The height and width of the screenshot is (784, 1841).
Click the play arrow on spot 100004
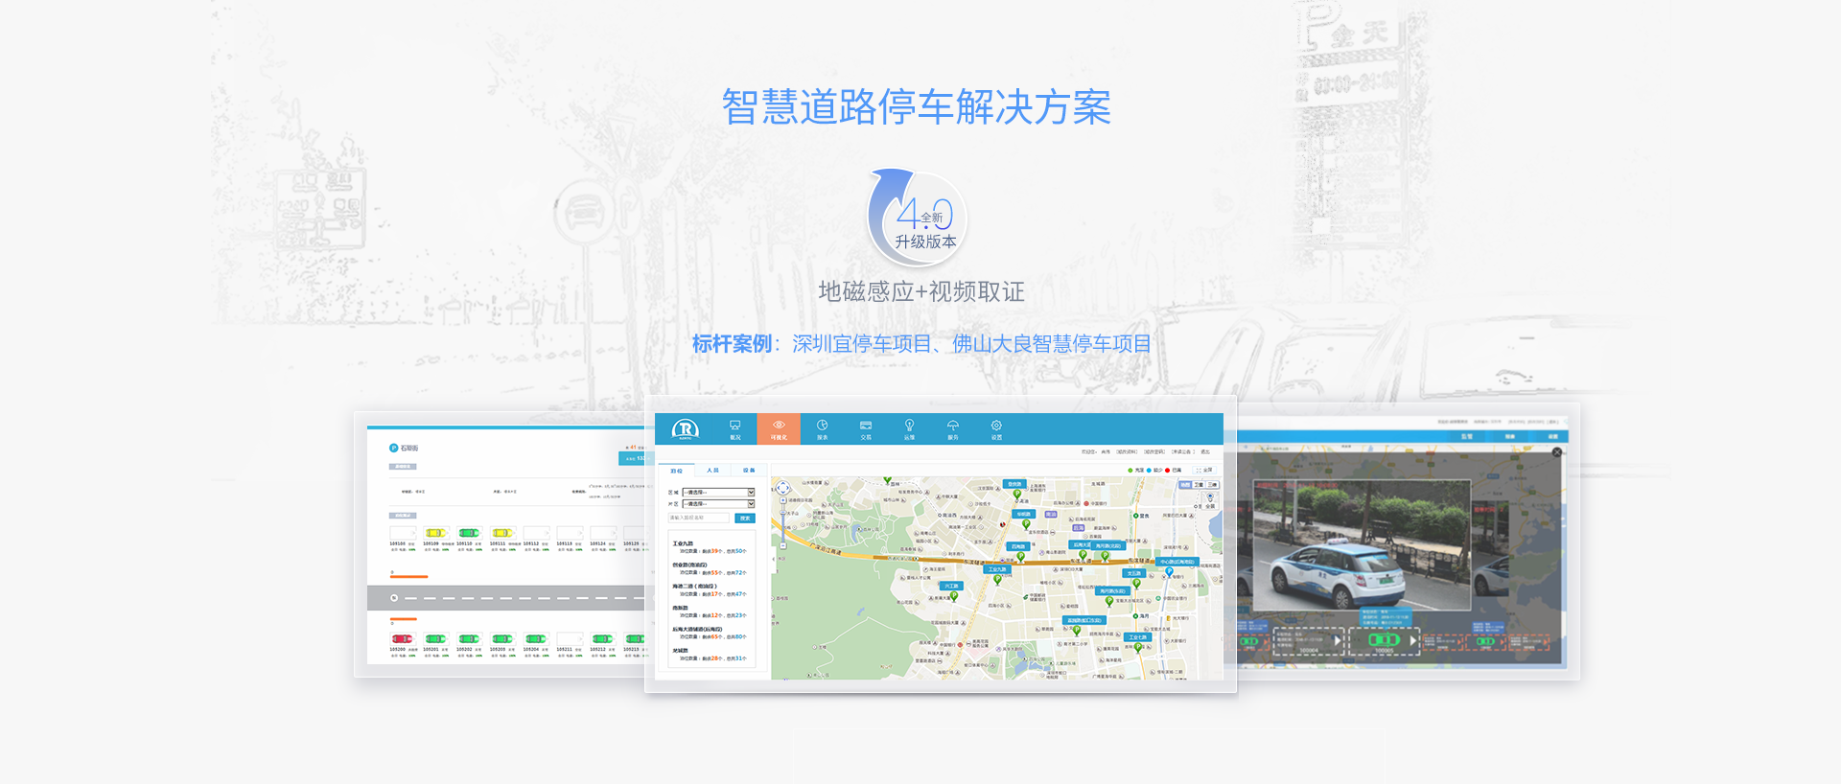point(1339,640)
